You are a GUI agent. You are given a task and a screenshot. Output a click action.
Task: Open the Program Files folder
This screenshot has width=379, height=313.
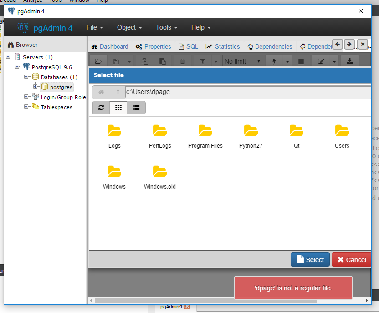[x=205, y=131]
